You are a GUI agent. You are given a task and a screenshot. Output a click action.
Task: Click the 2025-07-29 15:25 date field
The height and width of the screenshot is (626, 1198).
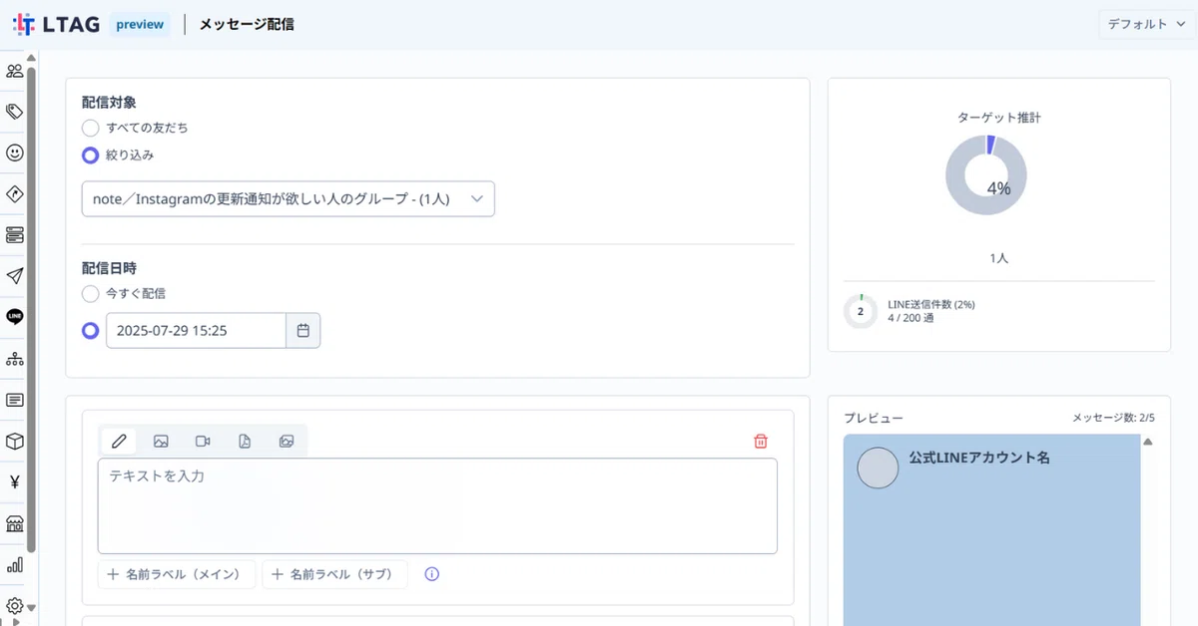197,331
